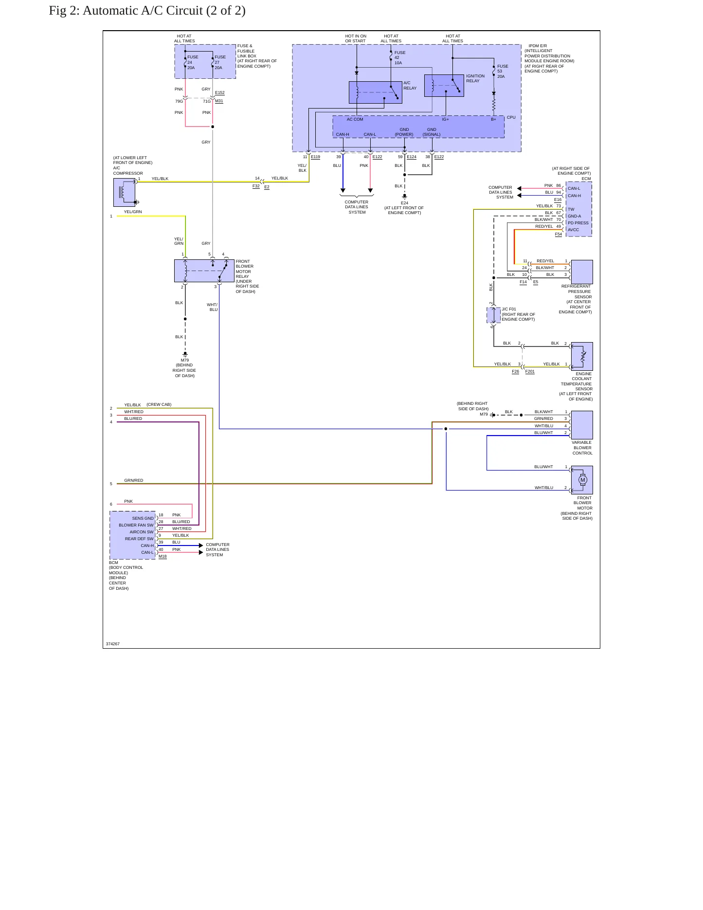703x910 pixels.
Task: Click the pink CAN-L arrowhead below the IPDM
Action: click(x=370, y=190)
